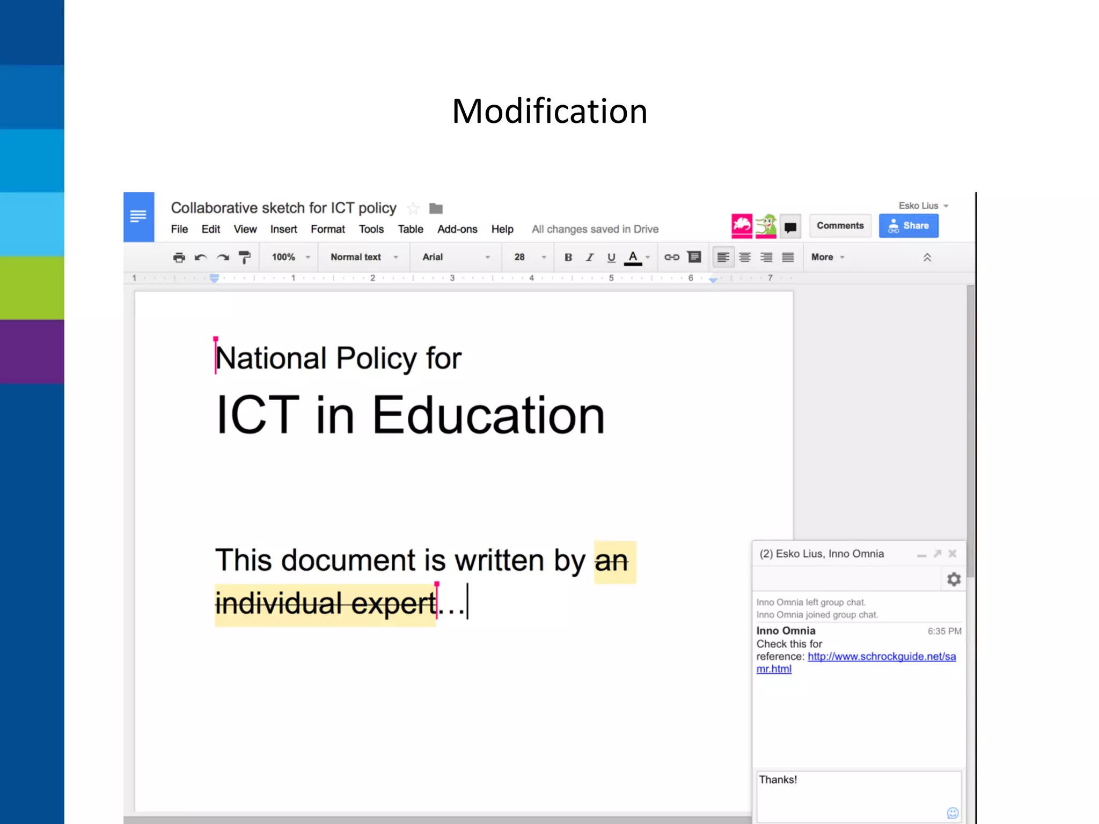Viewport: 1099px width, 824px height.
Task: Open the Format menu
Action: click(x=327, y=230)
